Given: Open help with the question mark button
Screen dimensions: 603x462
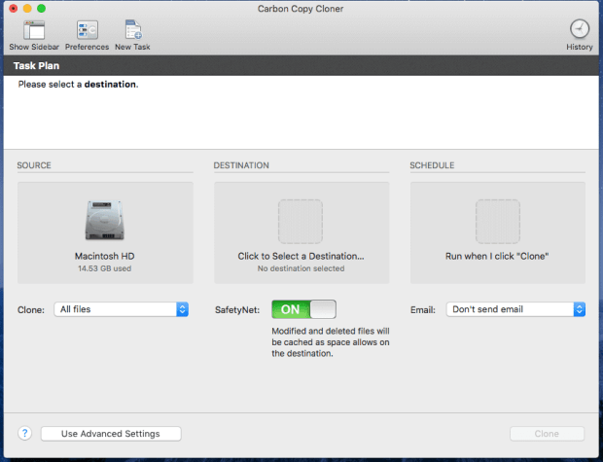Looking at the screenshot, I should (x=24, y=434).
